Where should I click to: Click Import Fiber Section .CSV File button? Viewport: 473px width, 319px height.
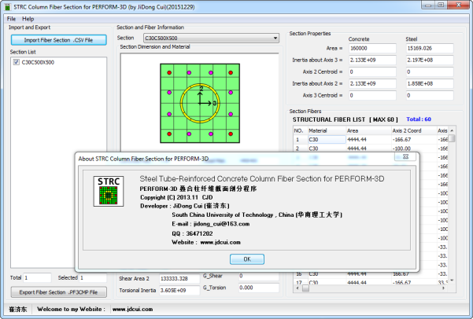[x=58, y=40]
